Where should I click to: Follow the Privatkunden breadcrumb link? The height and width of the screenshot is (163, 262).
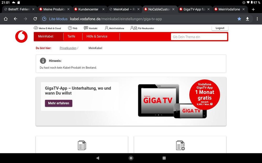click(x=68, y=48)
